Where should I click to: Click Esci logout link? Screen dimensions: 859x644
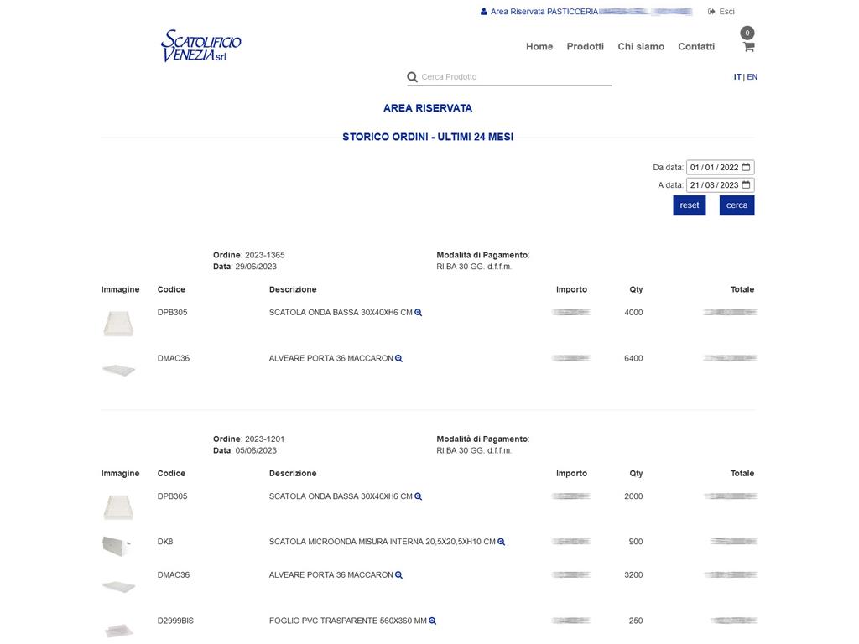(726, 12)
